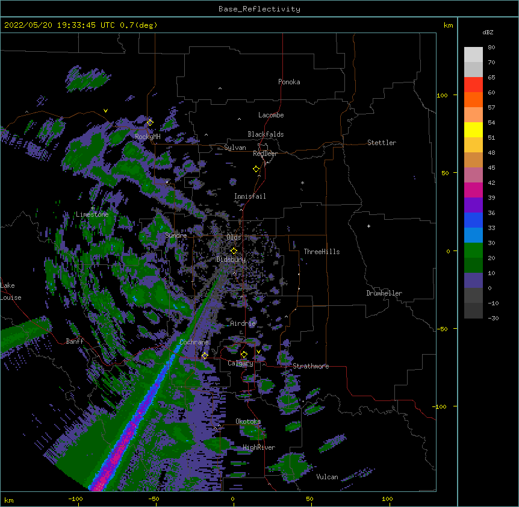519x507 pixels.
Task: Click the Strathmore town label
Action: pos(311,366)
